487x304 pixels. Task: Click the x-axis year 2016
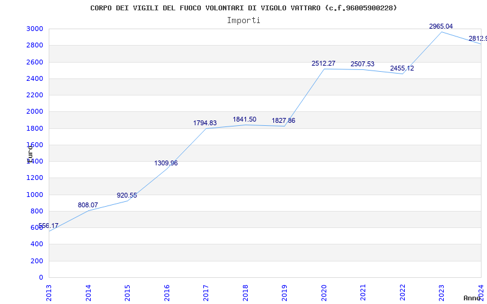click(x=167, y=293)
